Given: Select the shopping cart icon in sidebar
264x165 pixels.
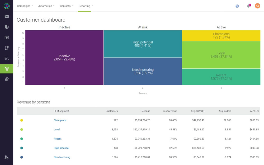Looking at the screenshot, I should (x=7, y=69).
